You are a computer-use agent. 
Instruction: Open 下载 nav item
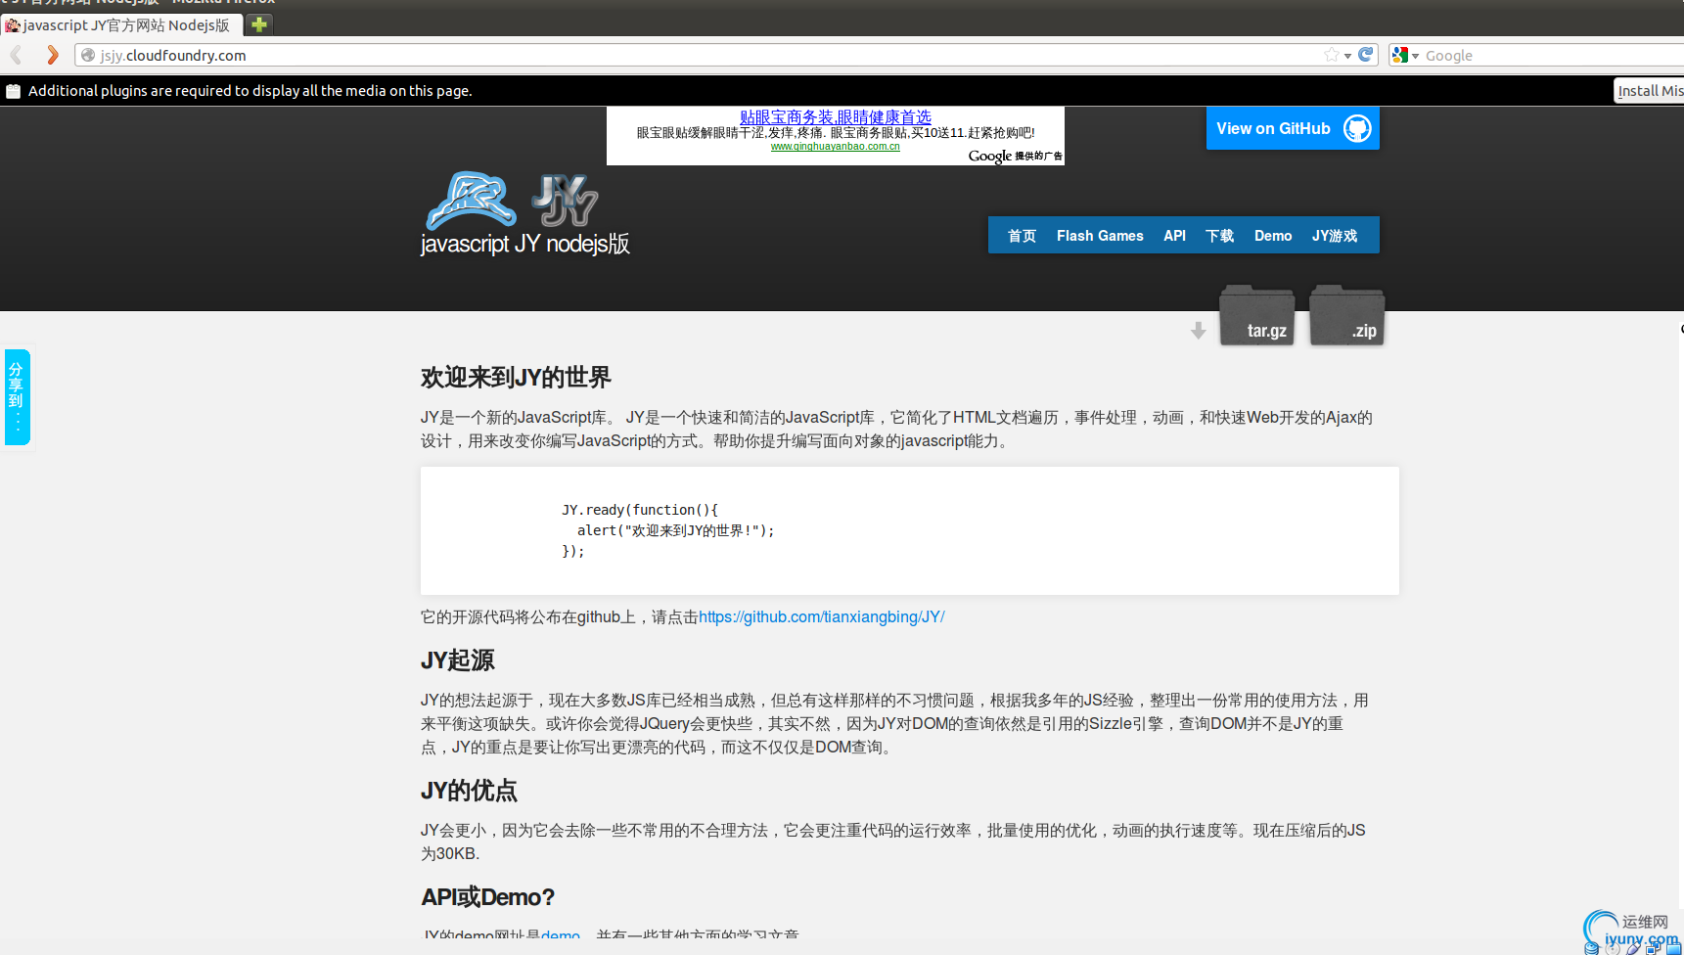1219,236
